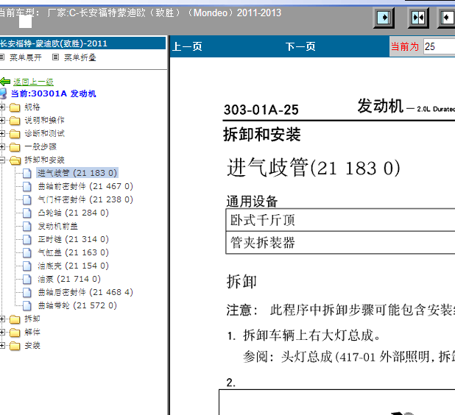455x415 pixels.
Task: Expand the 规格 tree node
Action: (x=2, y=107)
